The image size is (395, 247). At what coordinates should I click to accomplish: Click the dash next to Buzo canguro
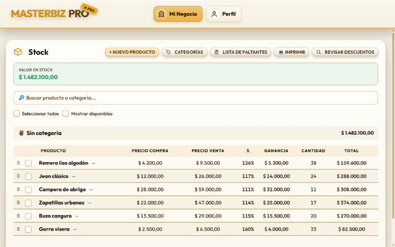click(x=77, y=216)
